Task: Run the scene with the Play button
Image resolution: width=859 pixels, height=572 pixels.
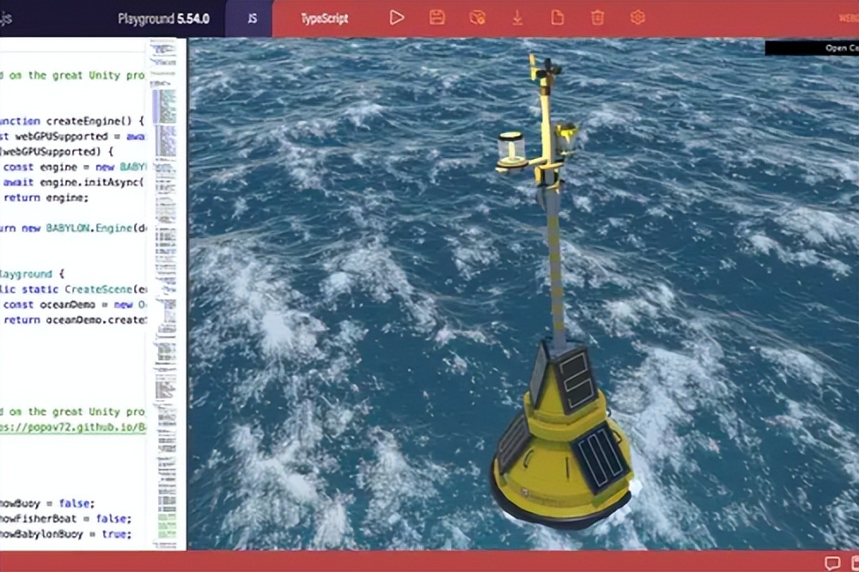Action: pyautogui.click(x=397, y=17)
